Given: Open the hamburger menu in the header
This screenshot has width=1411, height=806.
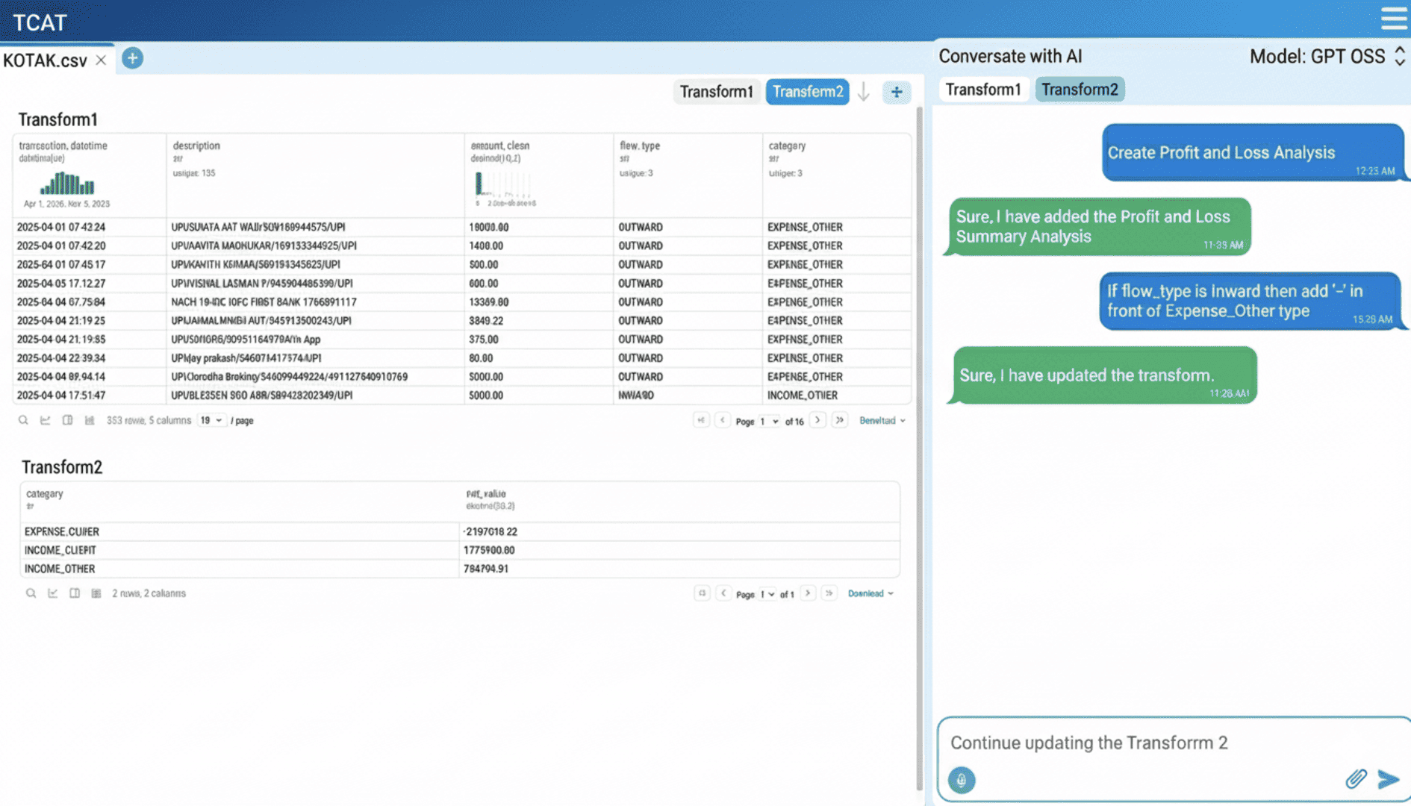Looking at the screenshot, I should point(1393,18).
